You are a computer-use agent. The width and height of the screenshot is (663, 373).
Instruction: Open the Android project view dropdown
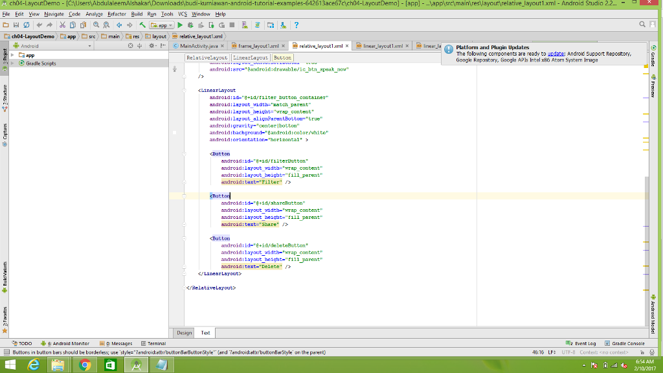pos(52,46)
